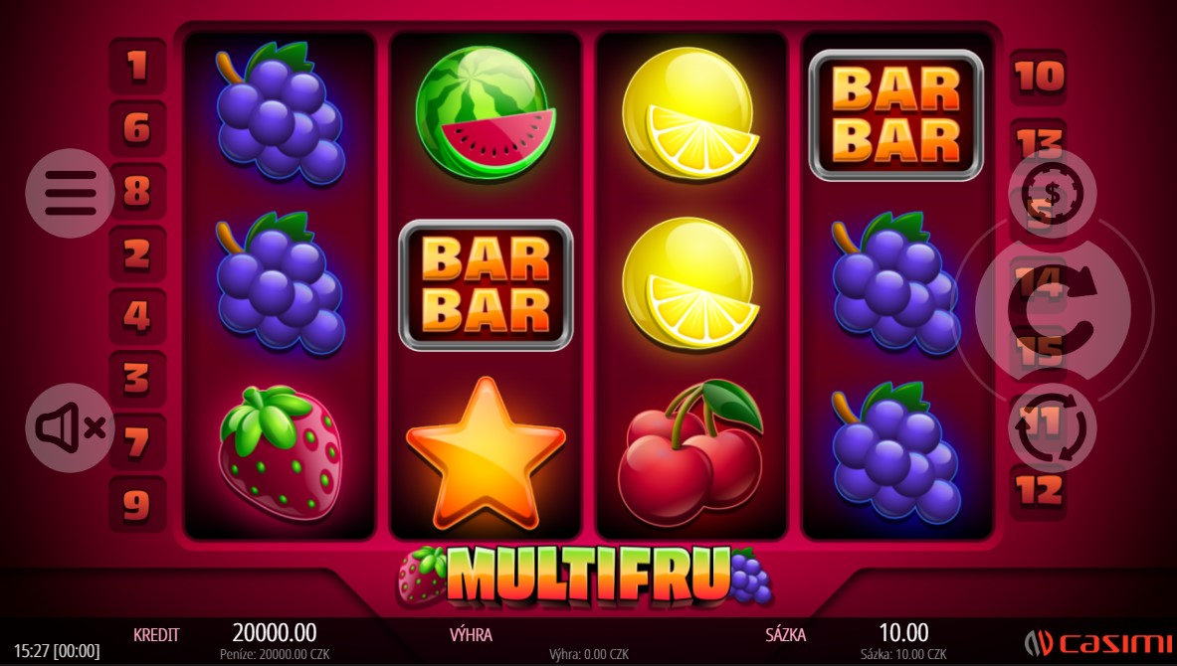Screen dimensions: 1177x666
Task: Select payline number 10 on the right
Action: pyautogui.click(x=1039, y=77)
